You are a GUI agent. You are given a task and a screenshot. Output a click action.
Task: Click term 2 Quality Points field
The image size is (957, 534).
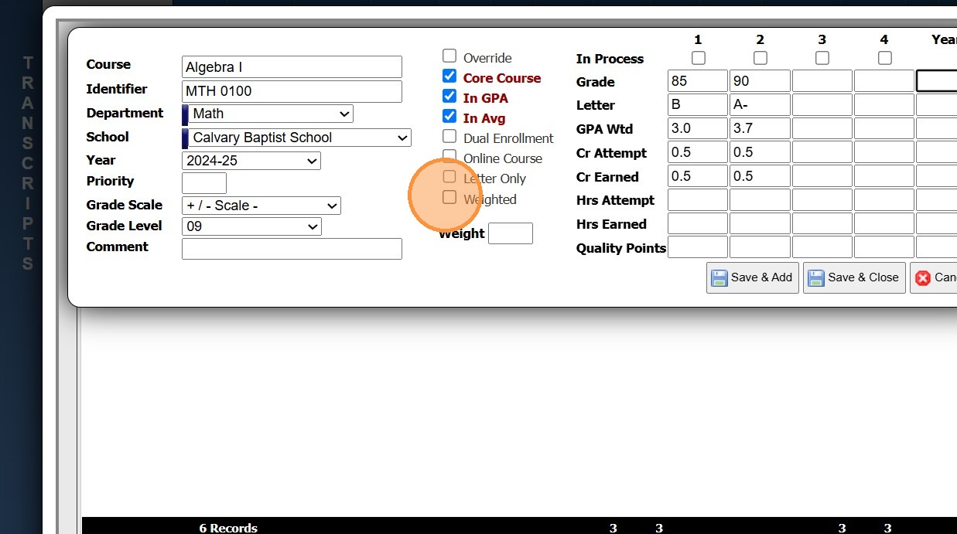pos(760,247)
